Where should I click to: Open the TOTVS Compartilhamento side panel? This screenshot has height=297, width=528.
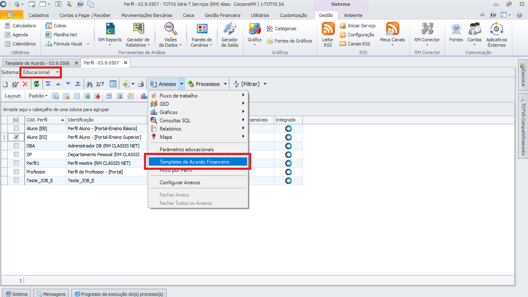point(523,126)
